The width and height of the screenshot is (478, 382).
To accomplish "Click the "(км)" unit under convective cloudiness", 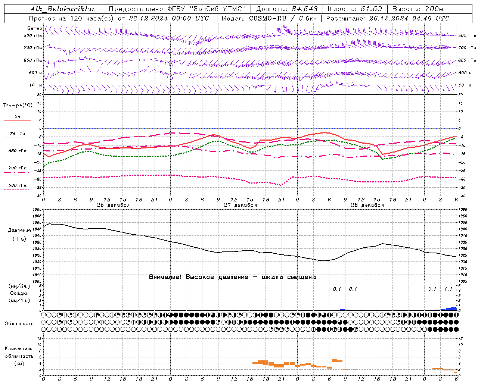I will click(x=19, y=363).
